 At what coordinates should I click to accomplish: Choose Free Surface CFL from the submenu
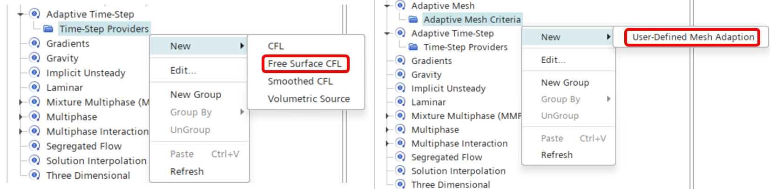[305, 64]
